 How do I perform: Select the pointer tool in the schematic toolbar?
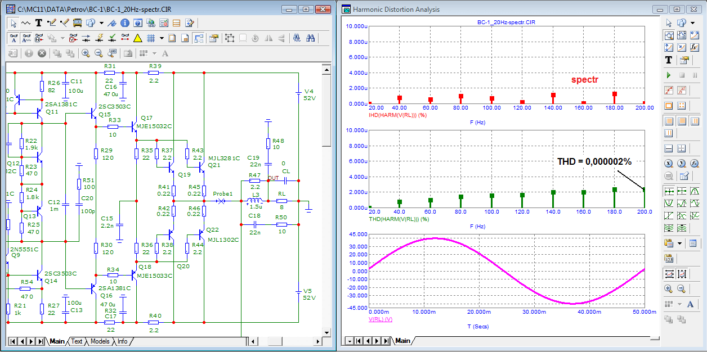[14, 23]
